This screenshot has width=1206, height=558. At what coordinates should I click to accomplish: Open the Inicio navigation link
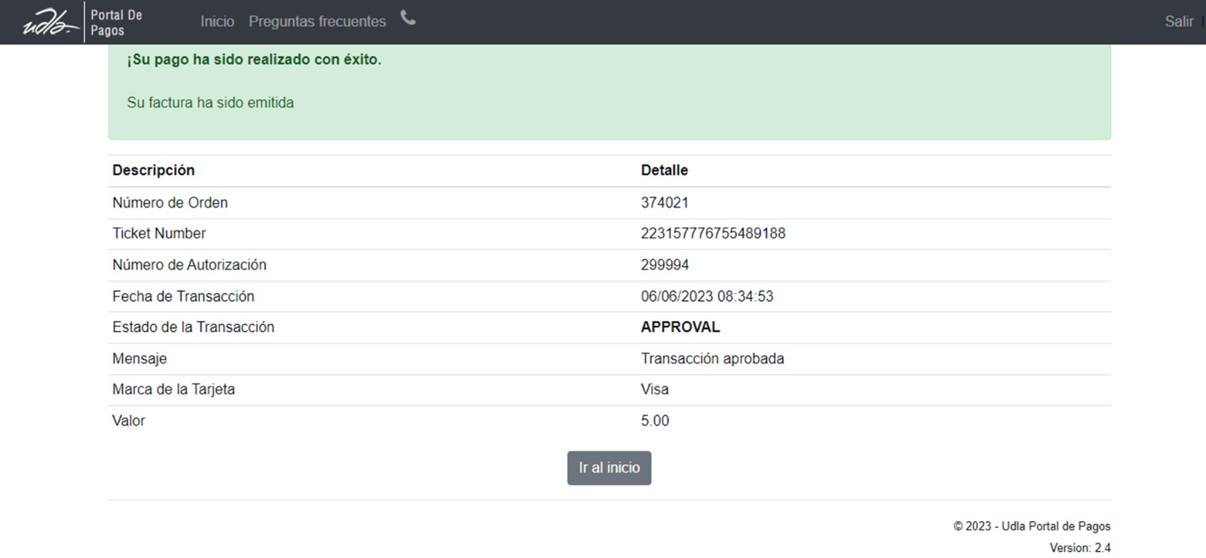pos(217,22)
